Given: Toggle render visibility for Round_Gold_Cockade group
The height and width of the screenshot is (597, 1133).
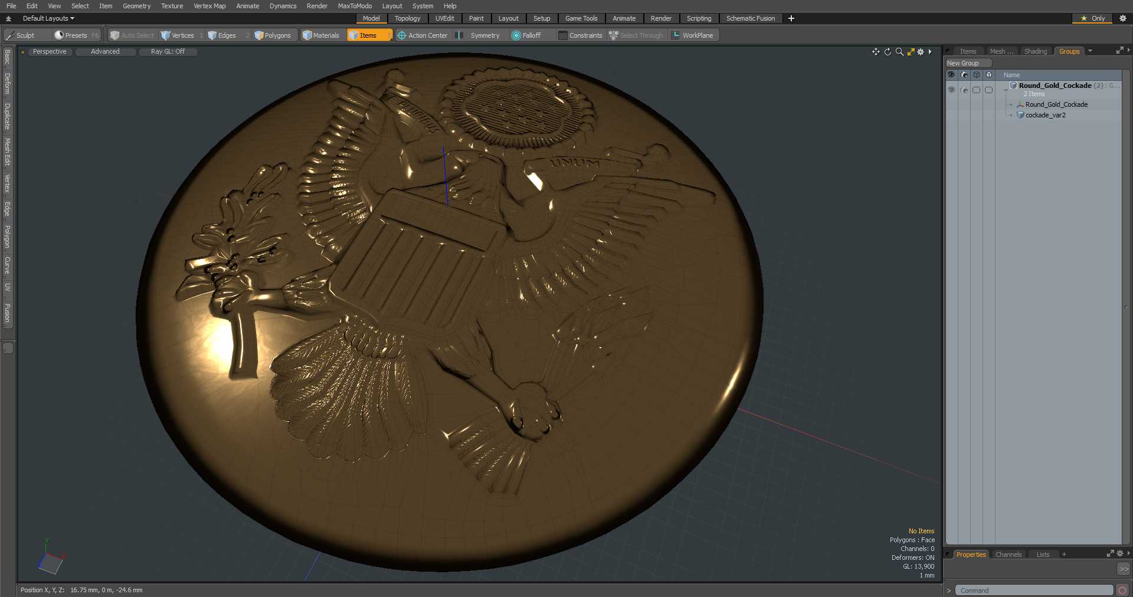Looking at the screenshot, I should (964, 90).
